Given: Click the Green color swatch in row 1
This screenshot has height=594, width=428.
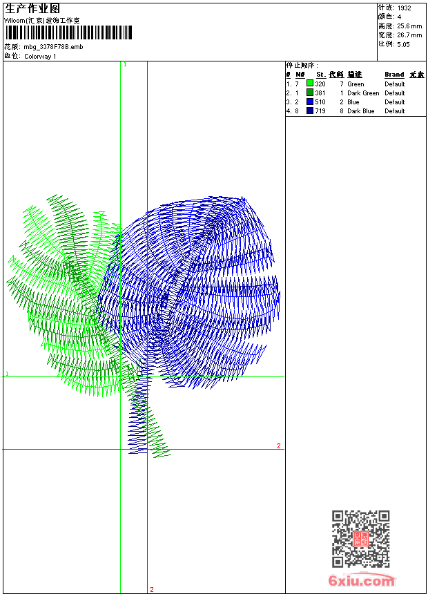Looking at the screenshot, I should tap(310, 84).
